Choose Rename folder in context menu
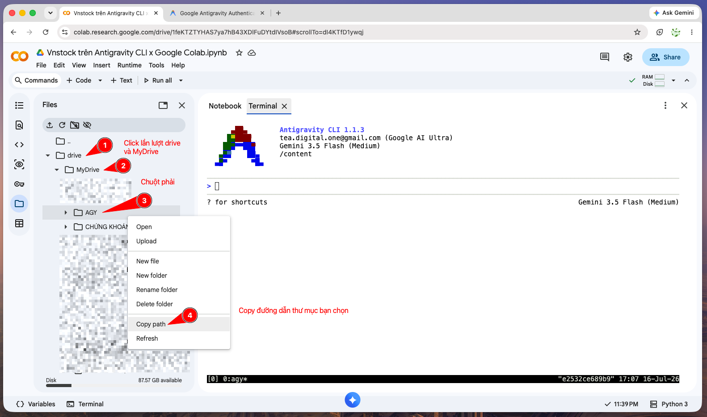707x417 pixels. click(179, 290)
